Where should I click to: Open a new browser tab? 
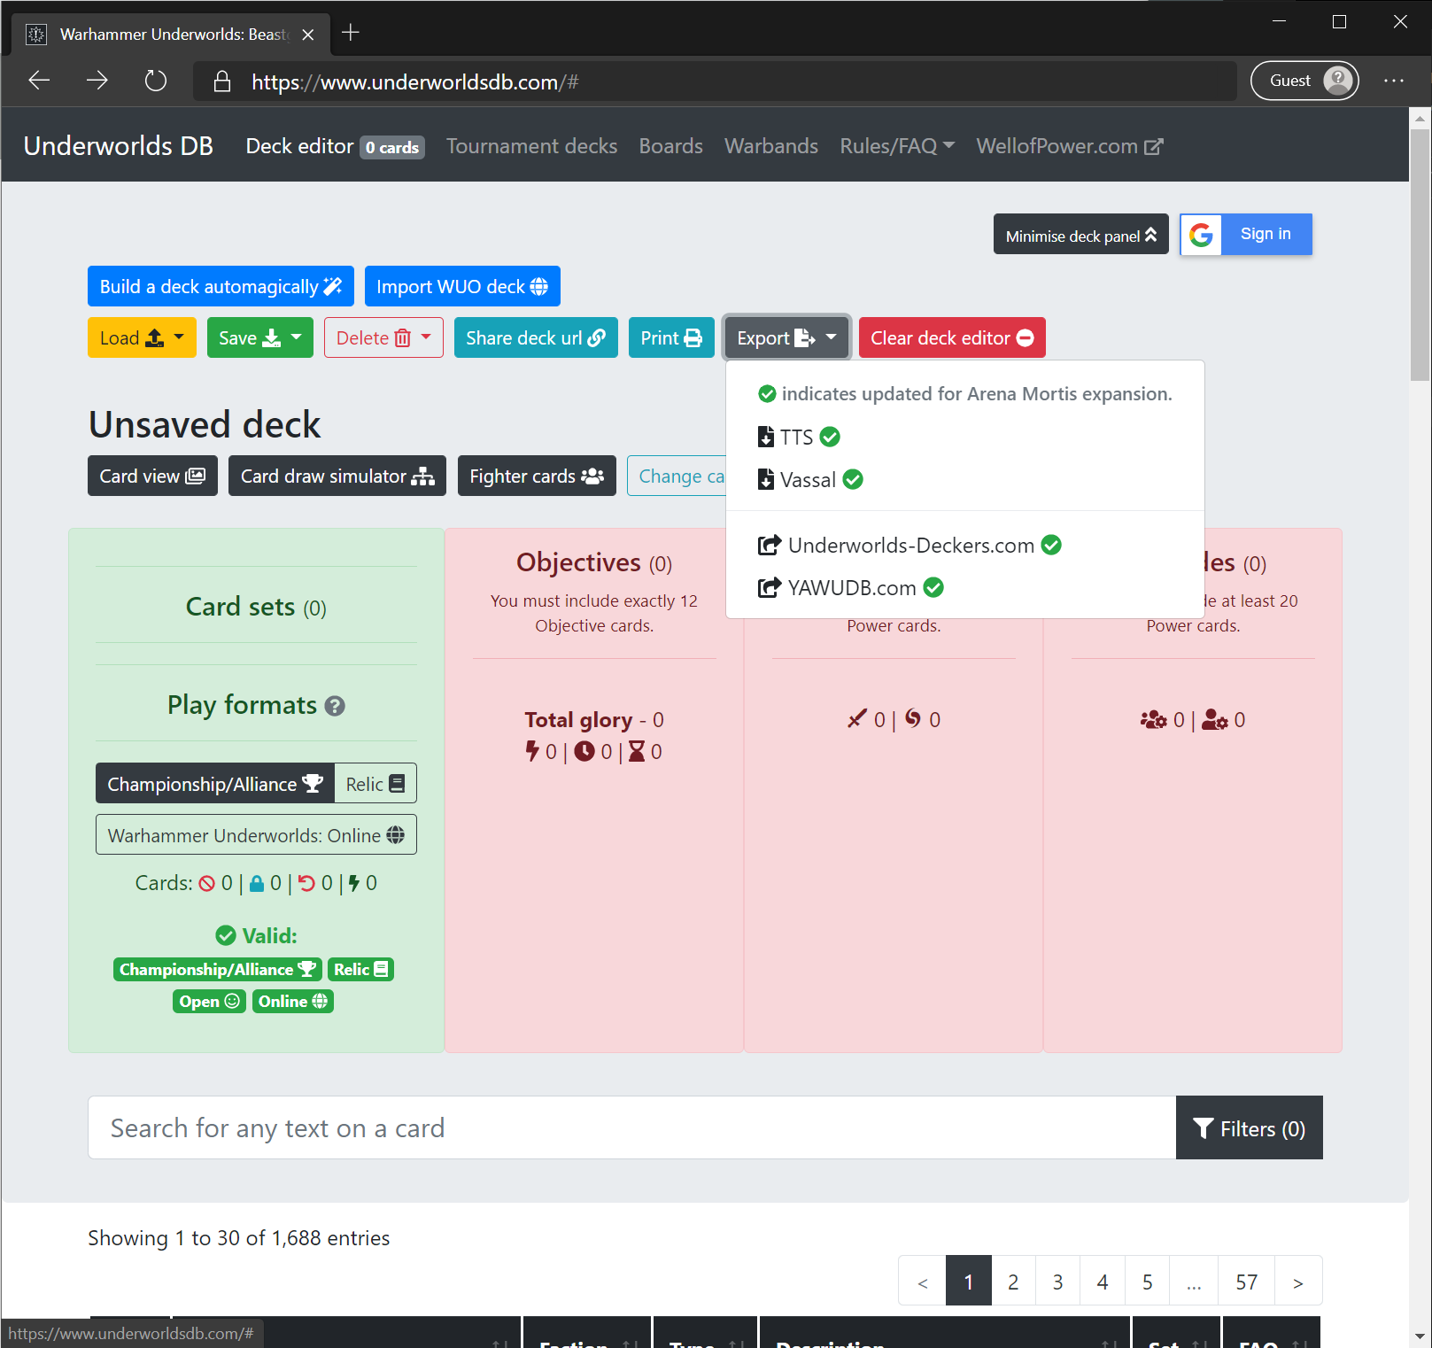[351, 33]
